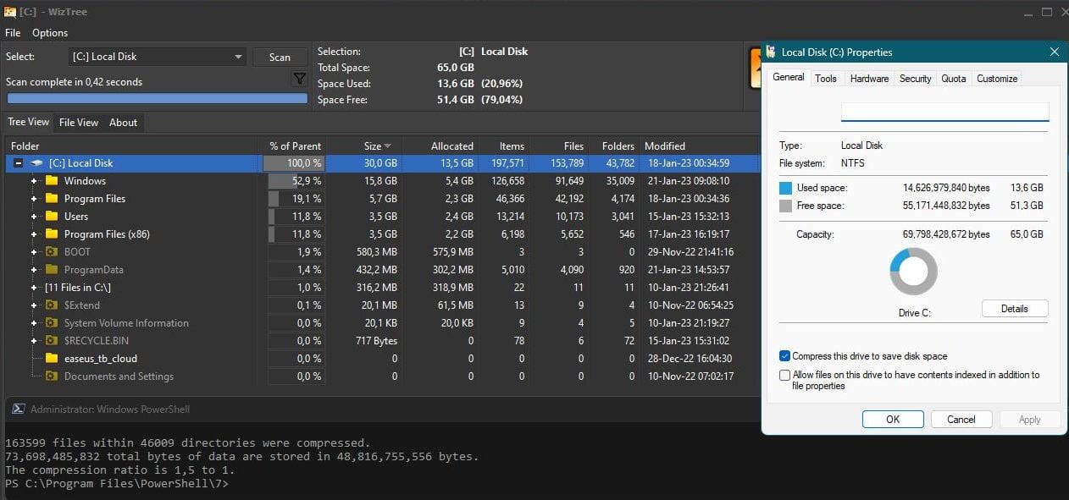Expand the BOOT folder node
Image resolution: width=1069 pixels, height=500 pixels.
click(34, 252)
